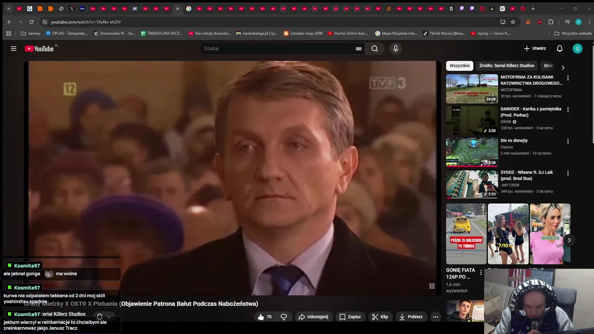Click Udostępnij share button
Screen dimensions: 594x334
[313, 317]
